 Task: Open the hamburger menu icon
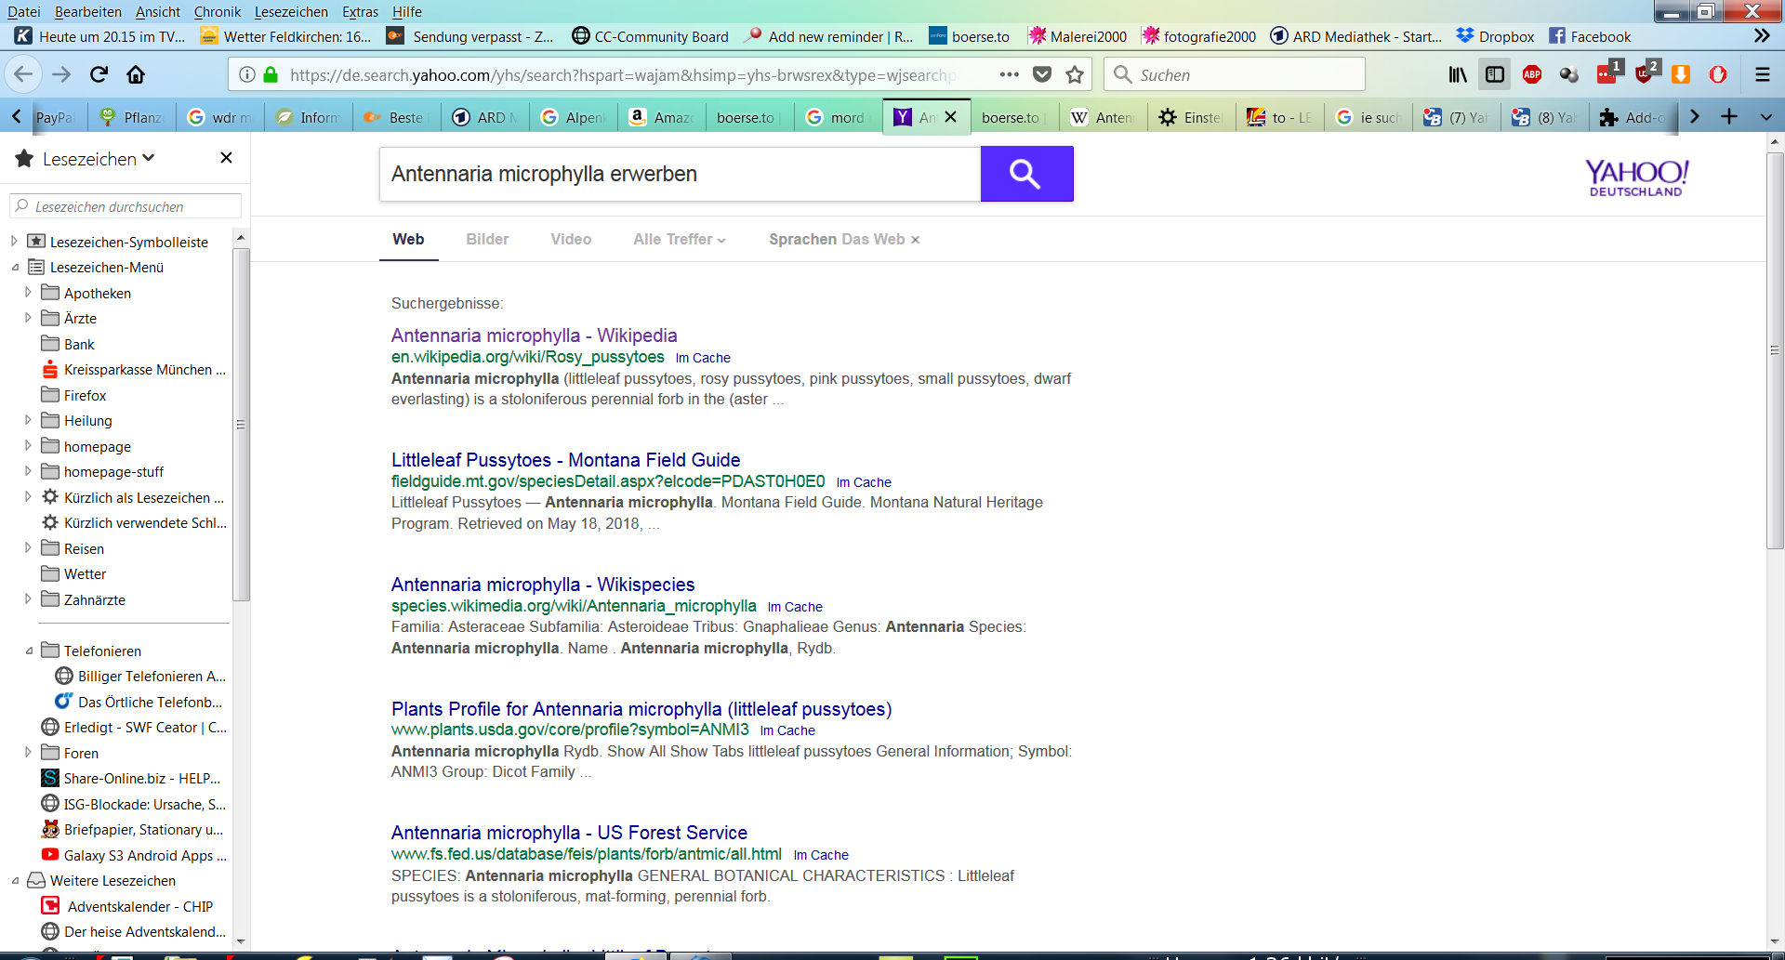tap(1761, 74)
